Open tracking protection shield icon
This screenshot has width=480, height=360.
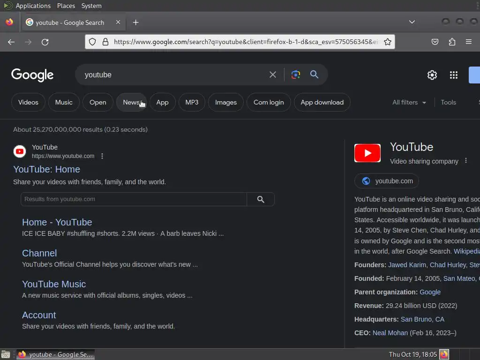pos(92,42)
